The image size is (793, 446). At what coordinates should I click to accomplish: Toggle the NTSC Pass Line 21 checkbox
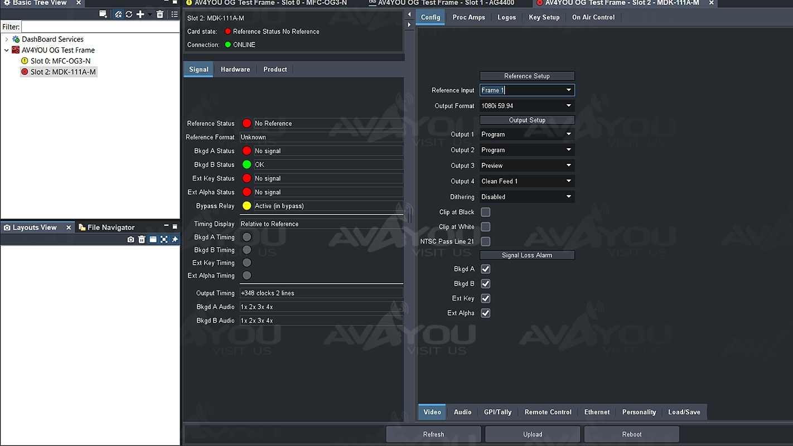click(486, 241)
